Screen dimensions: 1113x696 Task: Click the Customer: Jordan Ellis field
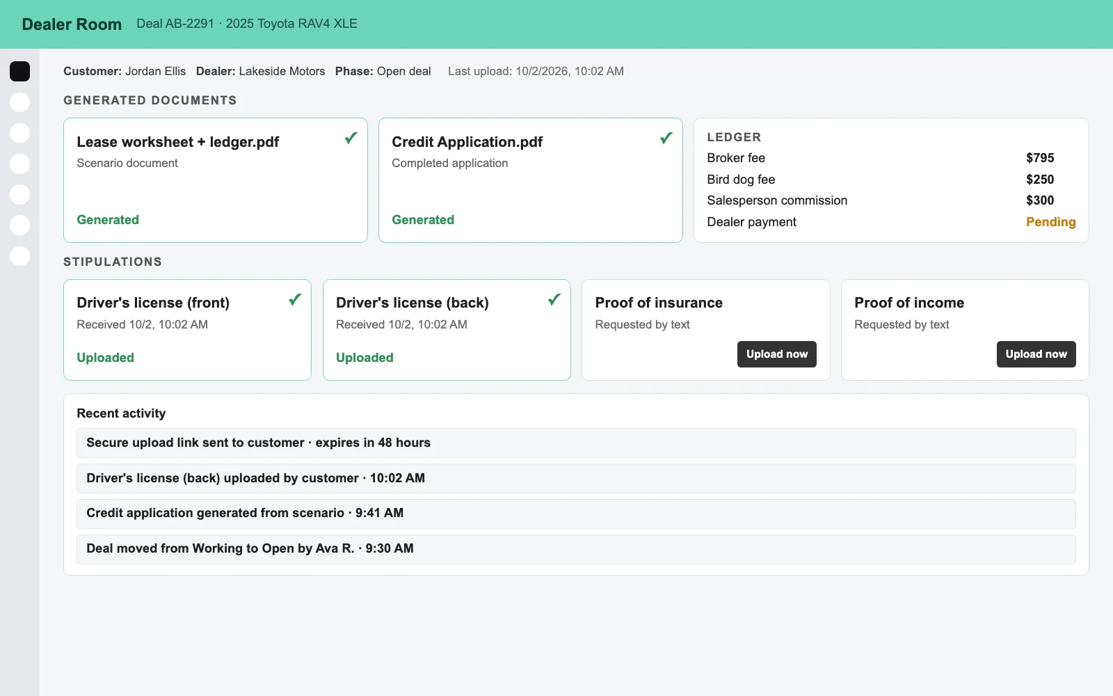(125, 71)
